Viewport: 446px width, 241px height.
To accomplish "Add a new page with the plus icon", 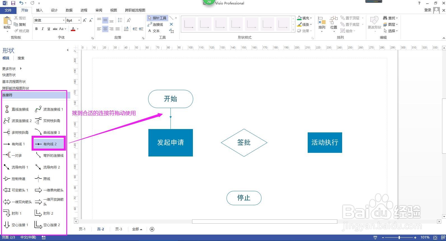I will [x=152, y=229].
